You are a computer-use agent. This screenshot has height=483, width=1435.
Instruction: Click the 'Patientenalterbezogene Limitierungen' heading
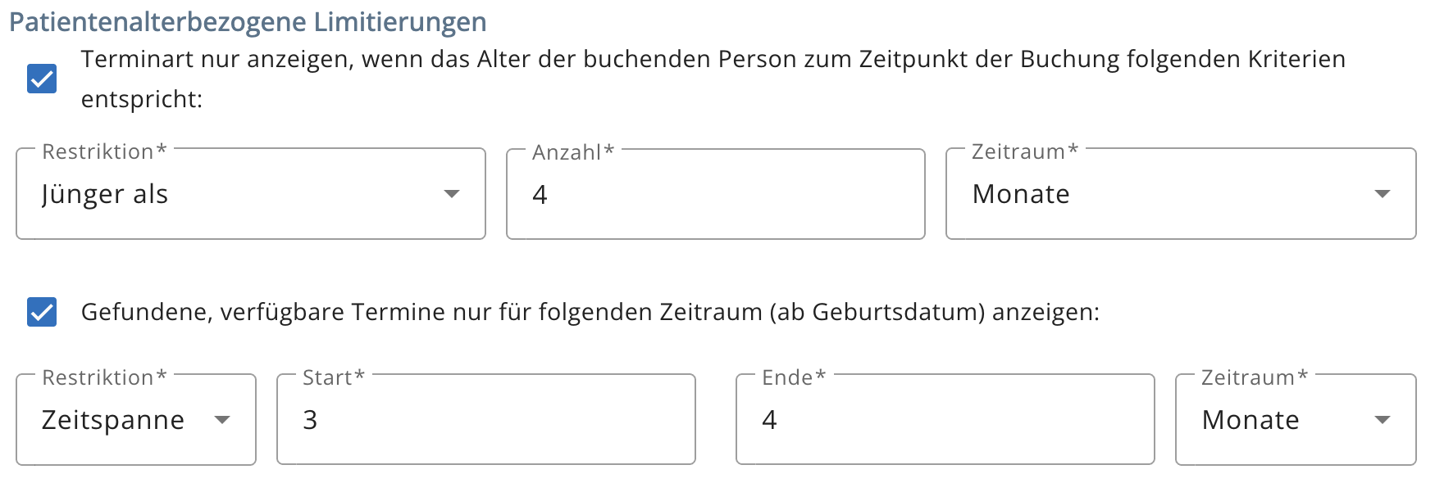[x=248, y=21]
